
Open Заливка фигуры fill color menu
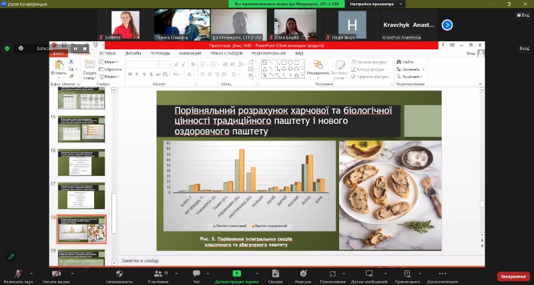click(370, 62)
